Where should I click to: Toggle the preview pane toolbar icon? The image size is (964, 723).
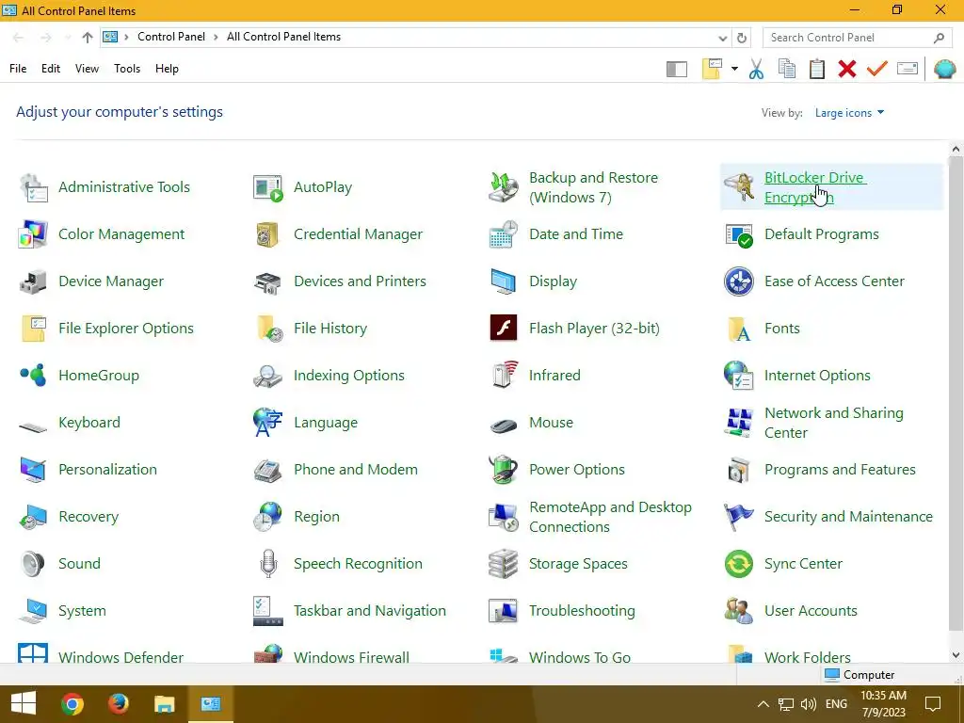click(x=676, y=70)
